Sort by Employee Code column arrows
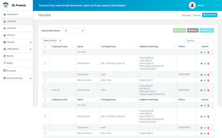The height and width of the screenshot is (138, 222). pyautogui.click(x=73, y=47)
